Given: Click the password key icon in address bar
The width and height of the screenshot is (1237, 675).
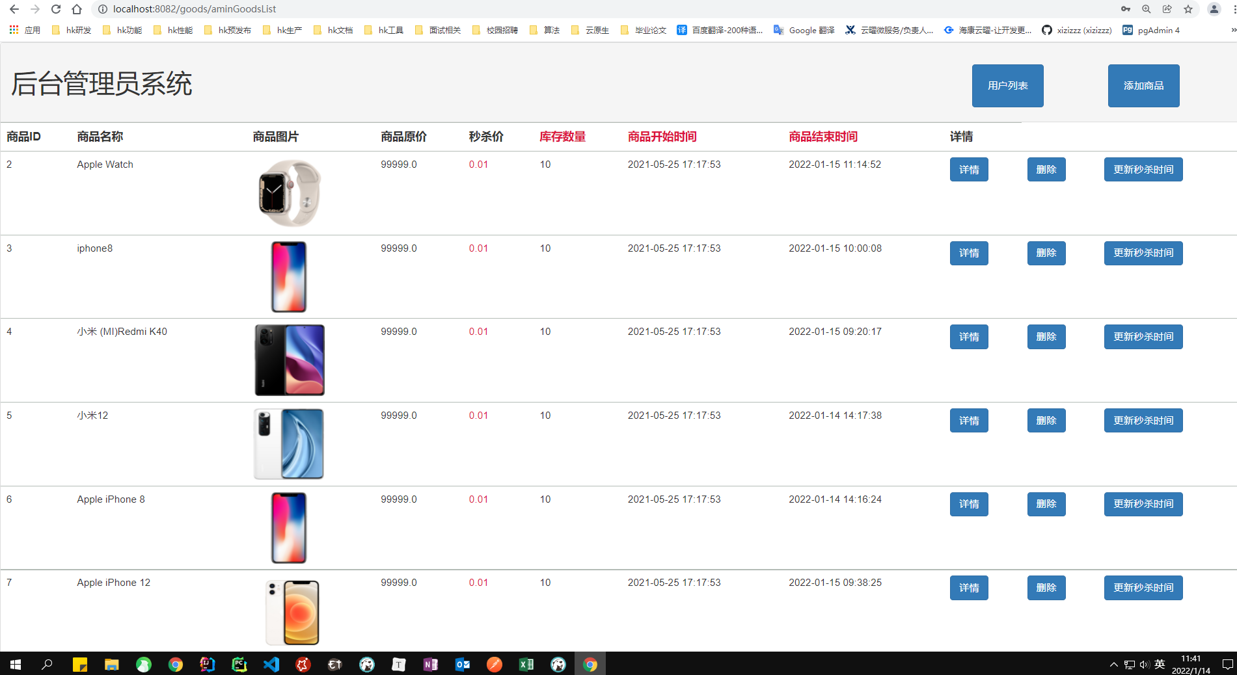Looking at the screenshot, I should click(x=1126, y=9).
